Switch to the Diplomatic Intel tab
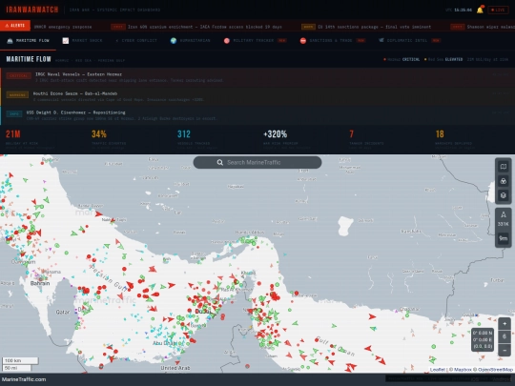Viewport: 515px width, 386px height. 409,41
